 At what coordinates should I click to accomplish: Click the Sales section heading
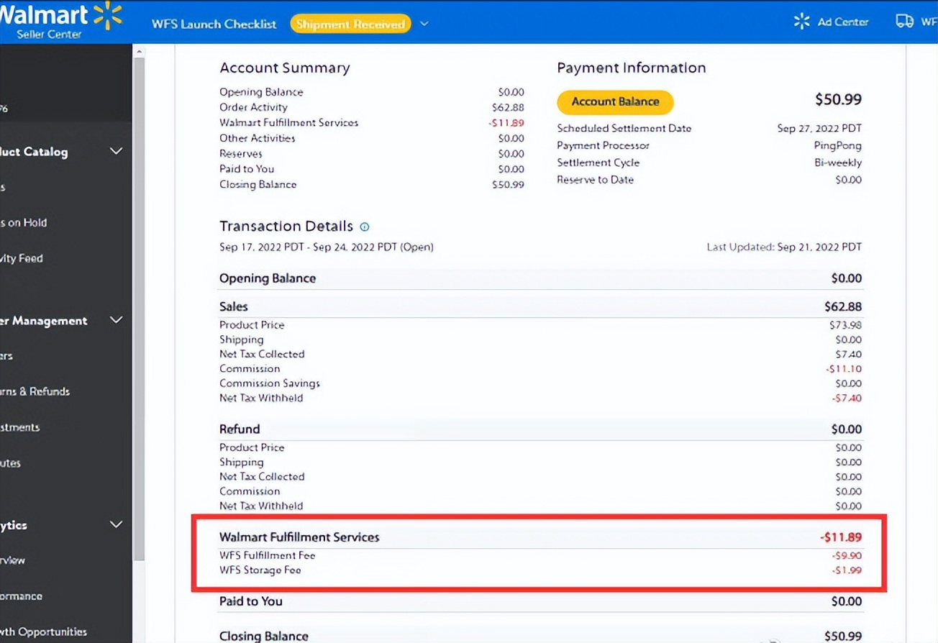[x=234, y=306]
